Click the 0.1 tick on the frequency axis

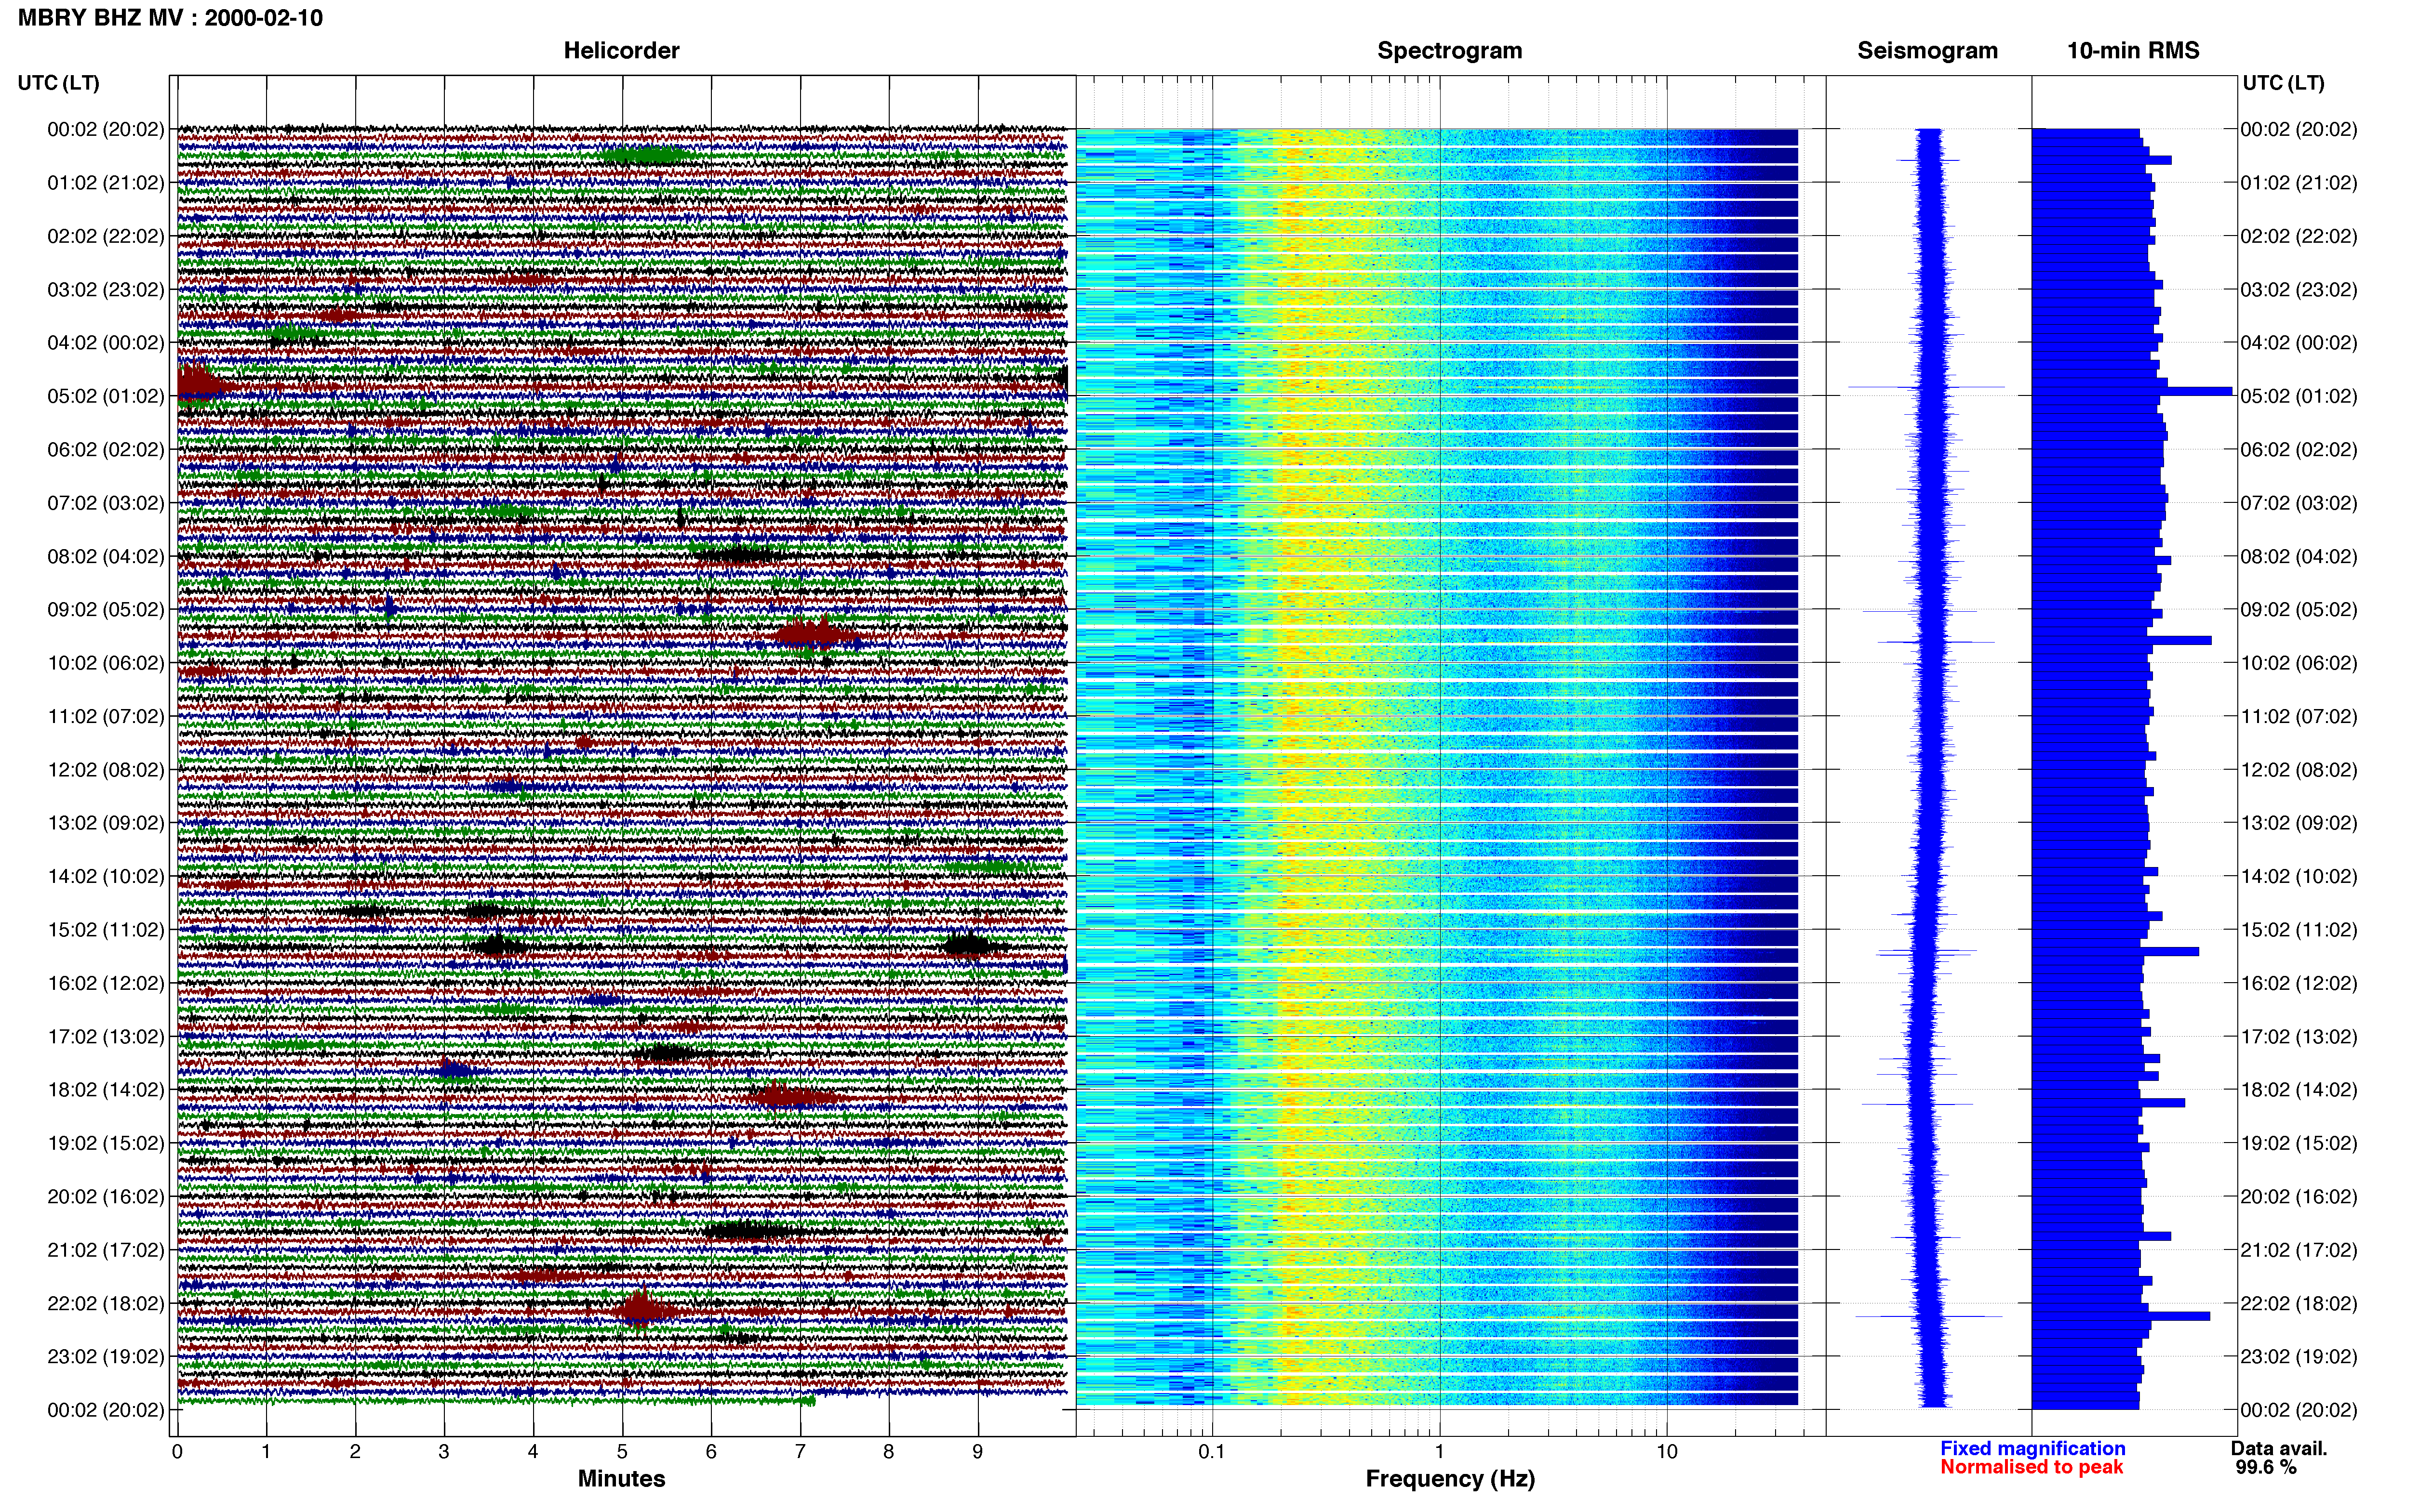click(x=1212, y=1451)
